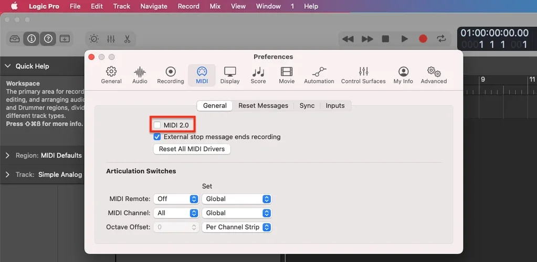
Task: Open Score preferences with the notes icon
Action: pyautogui.click(x=258, y=75)
